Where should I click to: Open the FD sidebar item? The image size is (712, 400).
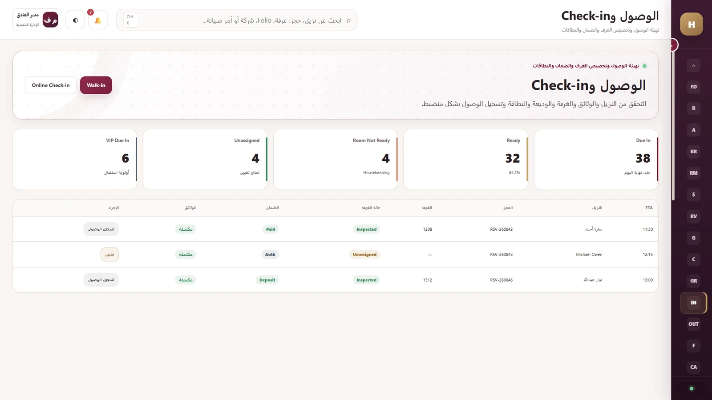693,87
